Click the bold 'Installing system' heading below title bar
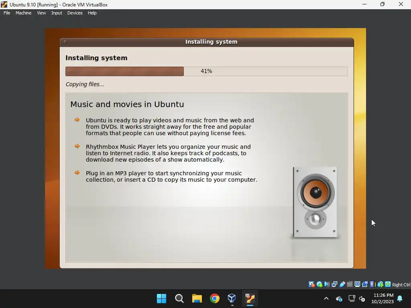This screenshot has width=411, height=308. [96, 58]
